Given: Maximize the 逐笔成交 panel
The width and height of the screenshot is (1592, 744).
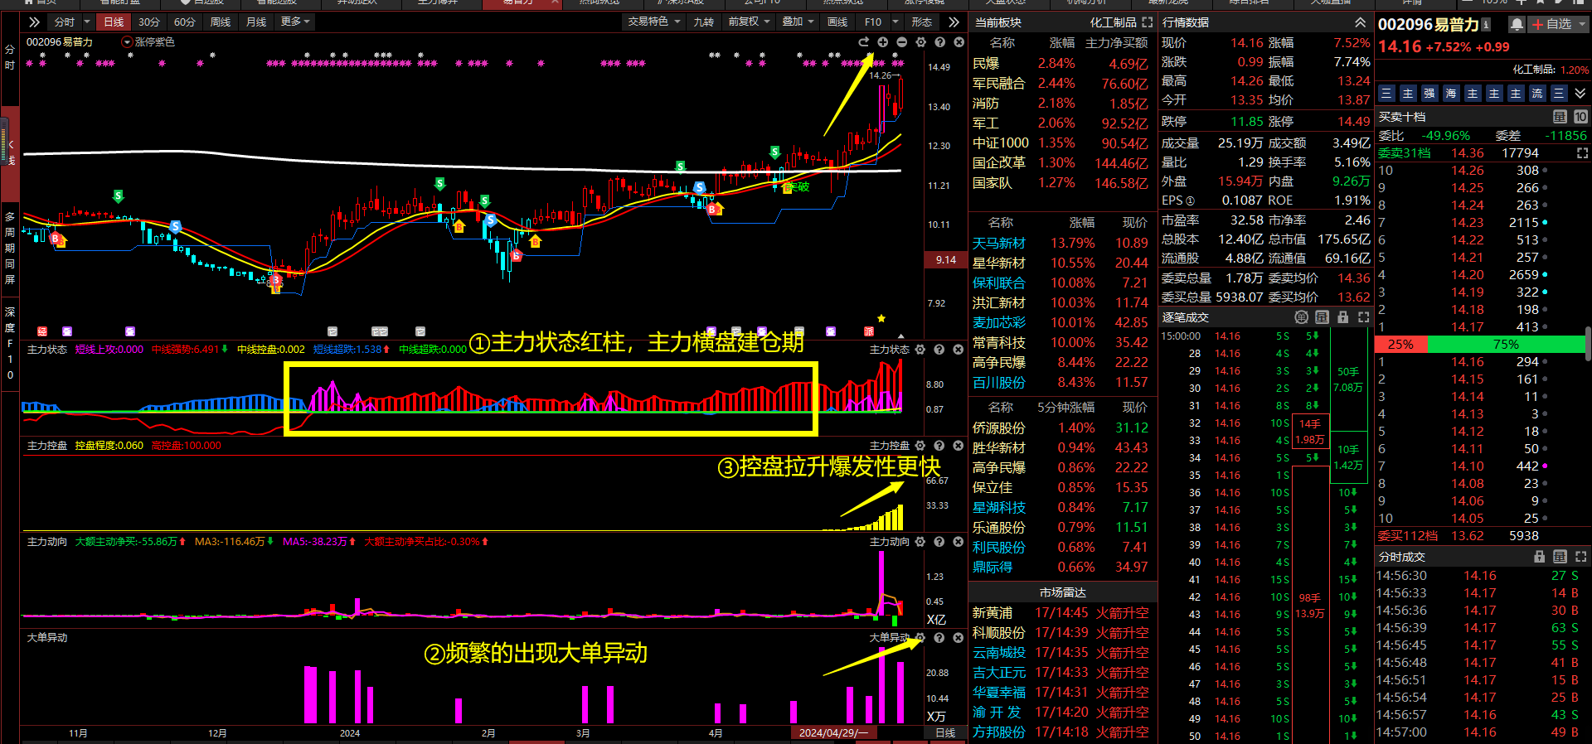Looking at the screenshot, I should coord(1363,317).
